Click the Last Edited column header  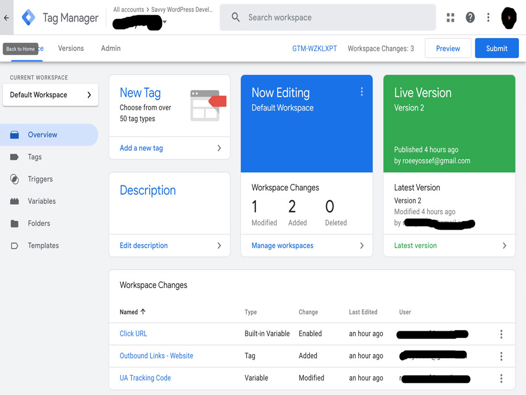(363, 312)
